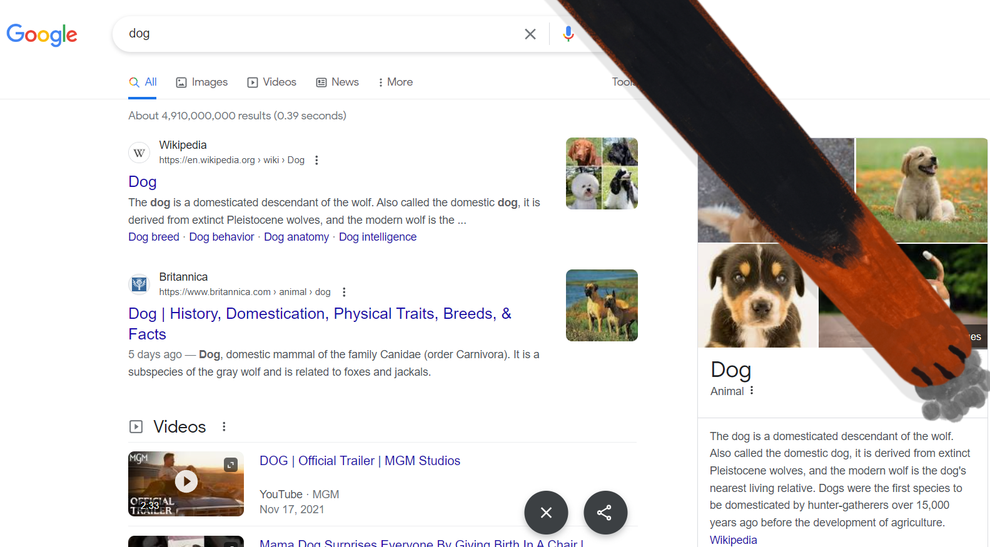Open options menu for Britannica result

tap(344, 292)
